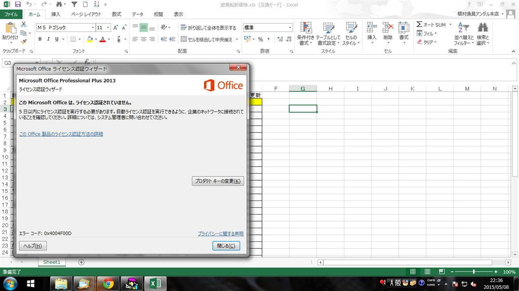
Task: Increase font size with large A icon
Action: [x=116, y=28]
